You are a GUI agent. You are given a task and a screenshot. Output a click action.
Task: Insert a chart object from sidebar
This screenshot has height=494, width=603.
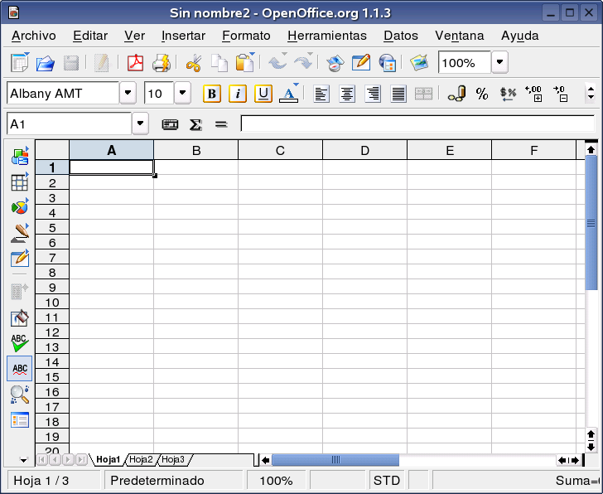pyautogui.click(x=20, y=207)
